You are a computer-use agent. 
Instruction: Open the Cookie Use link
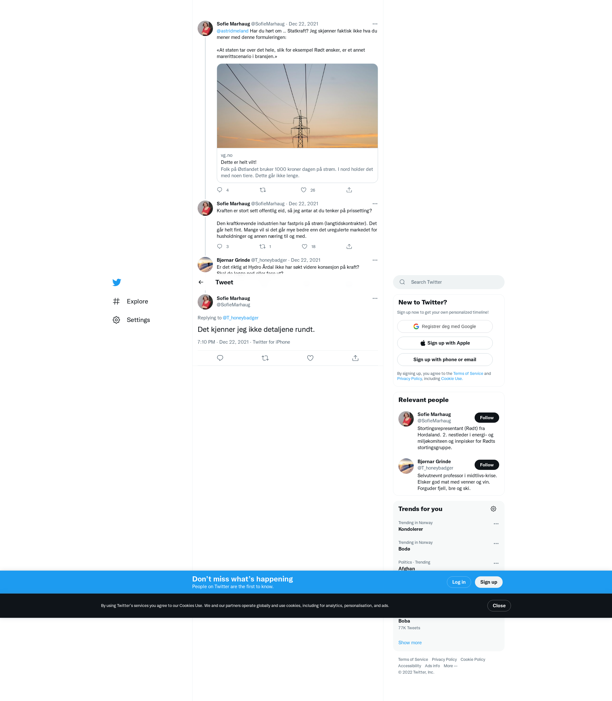coord(451,379)
